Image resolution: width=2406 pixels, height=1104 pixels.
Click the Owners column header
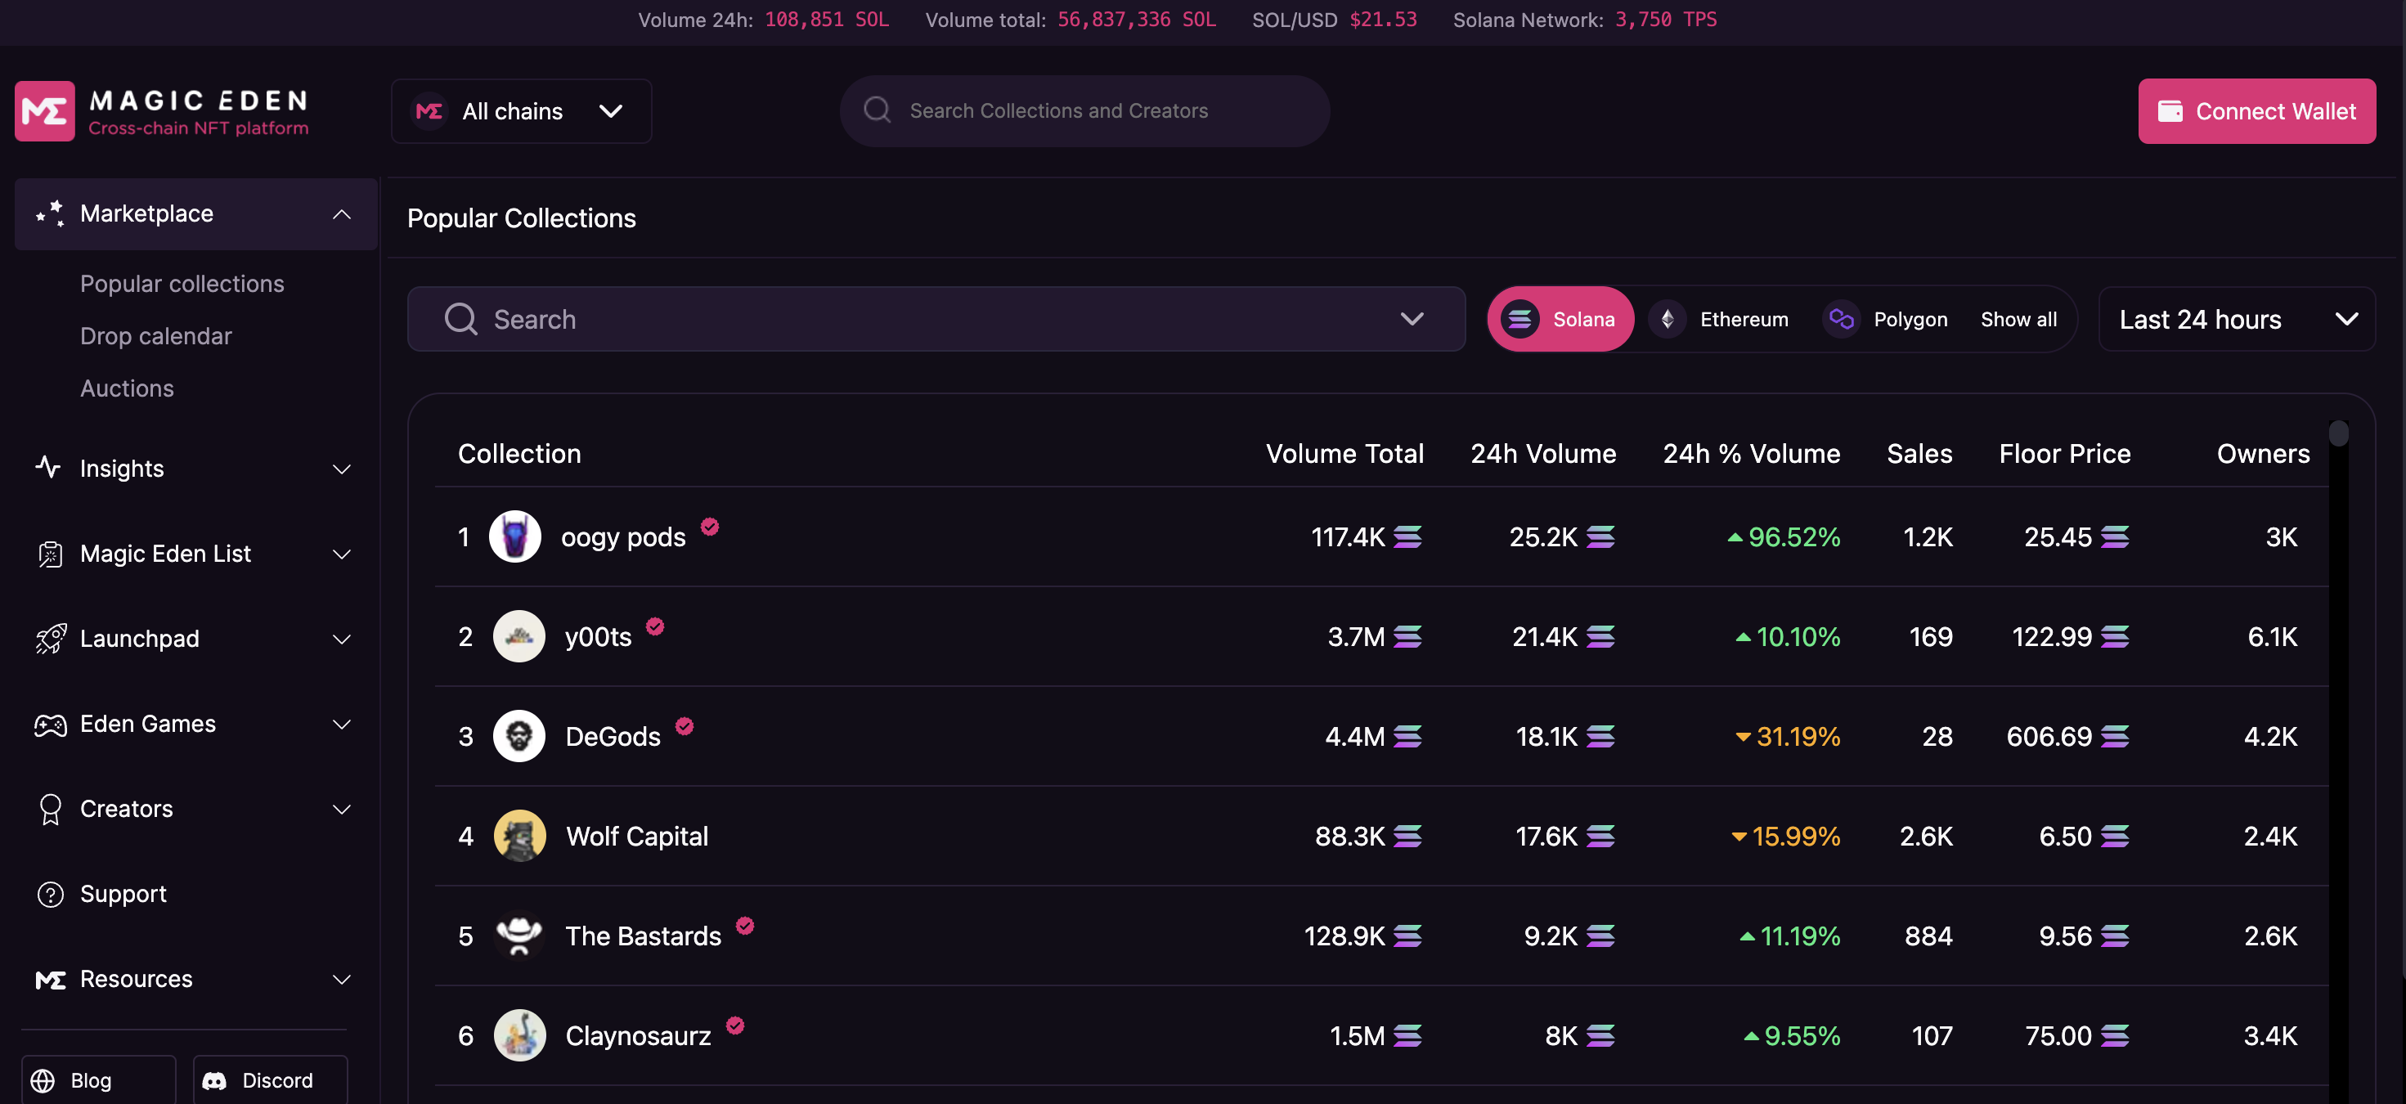point(2262,454)
